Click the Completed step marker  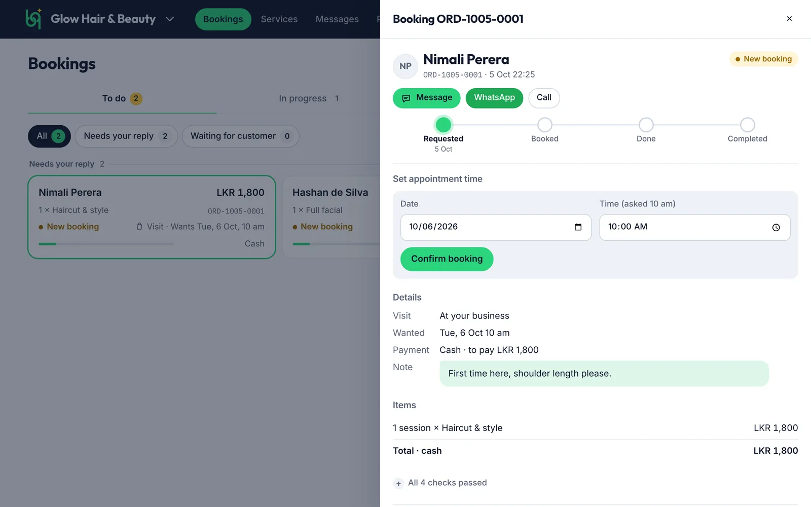point(748,125)
